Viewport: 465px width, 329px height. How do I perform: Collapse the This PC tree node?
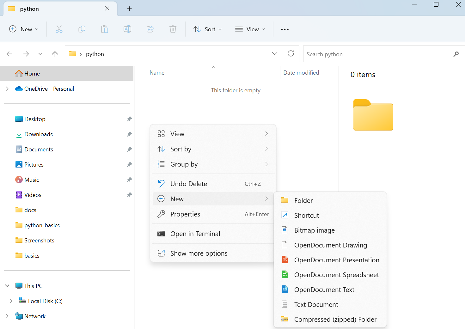pyautogui.click(x=7, y=286)
